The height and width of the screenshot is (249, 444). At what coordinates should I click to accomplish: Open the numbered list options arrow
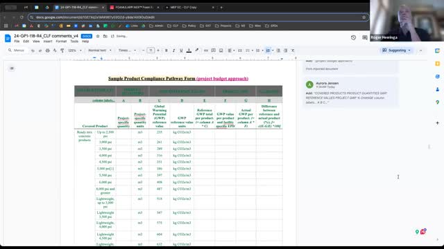[273, 50]
